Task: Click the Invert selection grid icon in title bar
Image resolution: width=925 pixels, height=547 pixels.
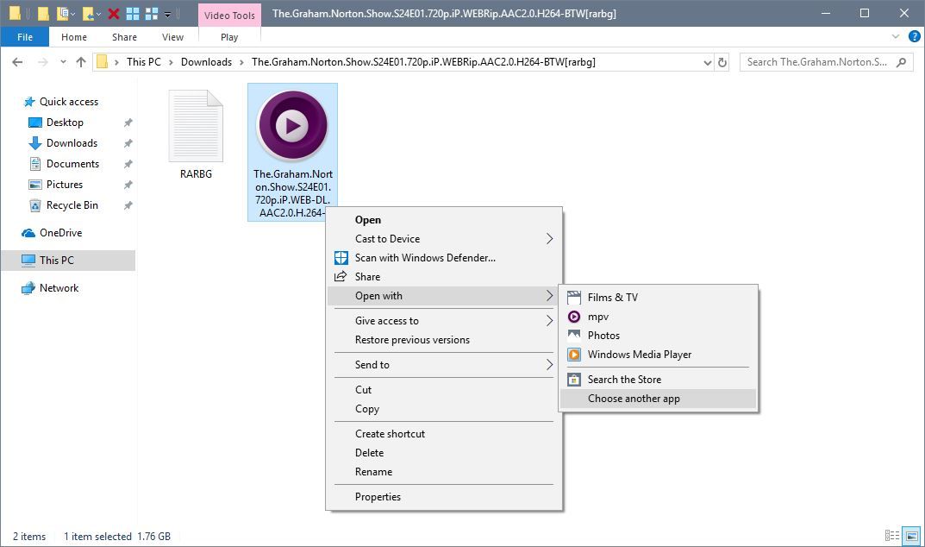Action: (x=152, y=14)
